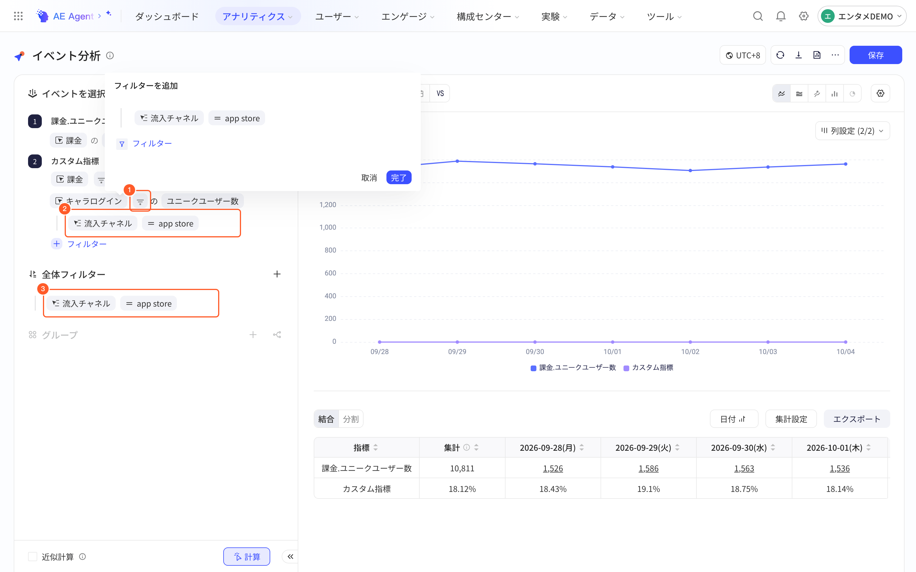Screen dimensions: 916x572
Task: Click the 計算 button
Action: (246, 556)
